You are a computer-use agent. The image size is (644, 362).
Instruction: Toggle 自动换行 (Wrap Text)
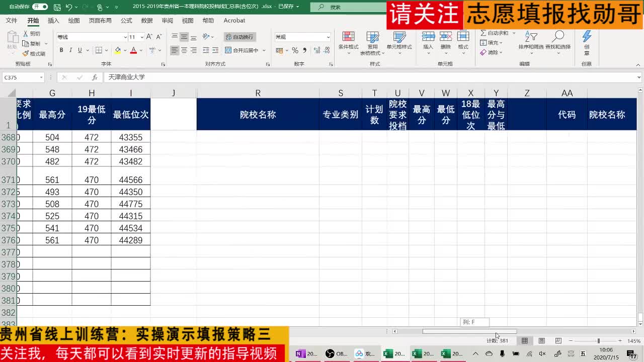tap(240, 37)
